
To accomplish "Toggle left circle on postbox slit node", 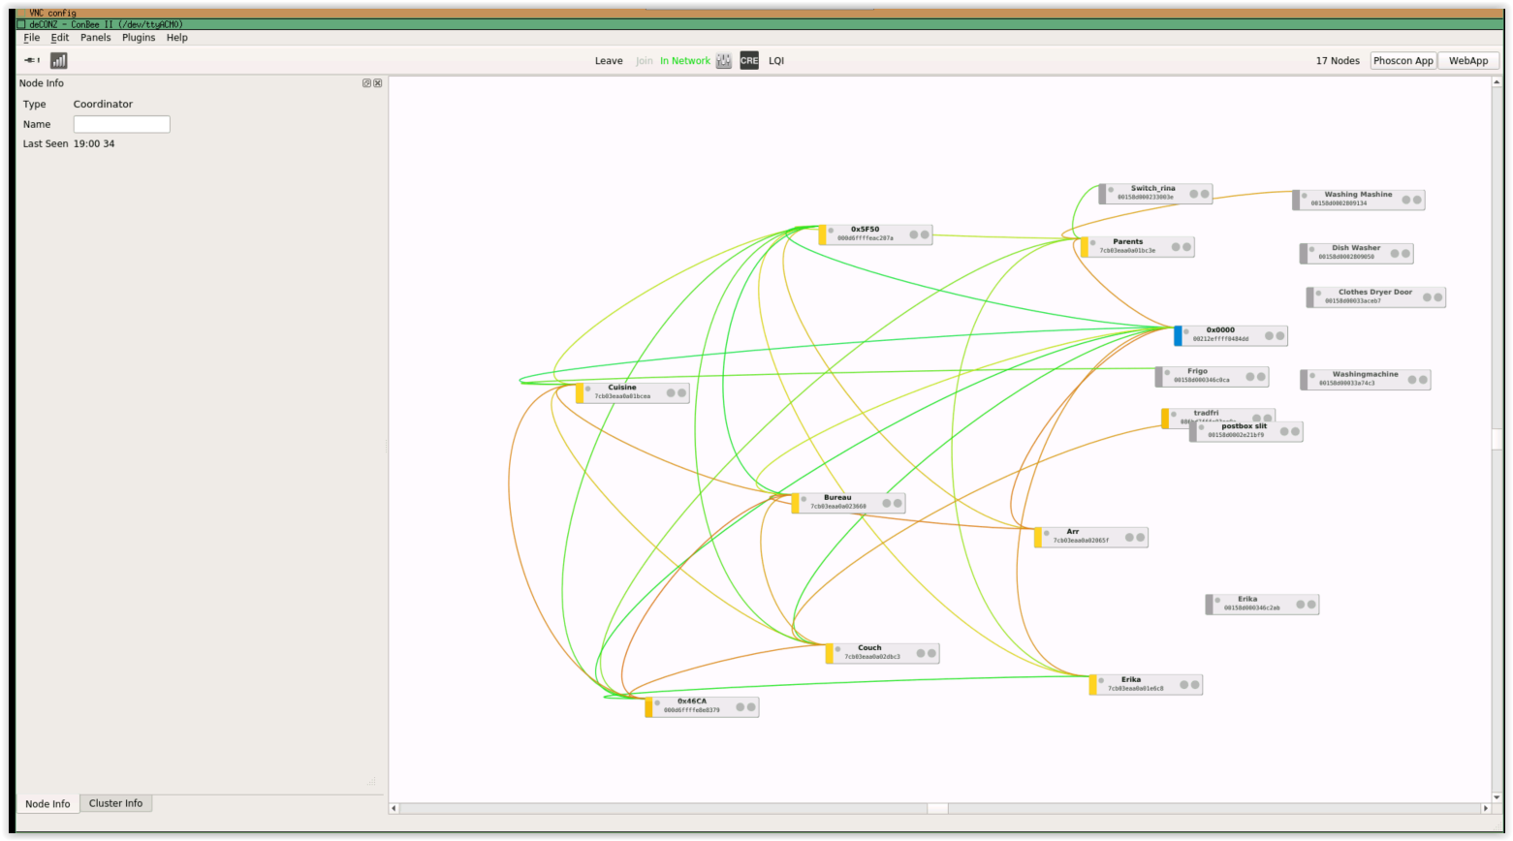I will click(1284, 431).
